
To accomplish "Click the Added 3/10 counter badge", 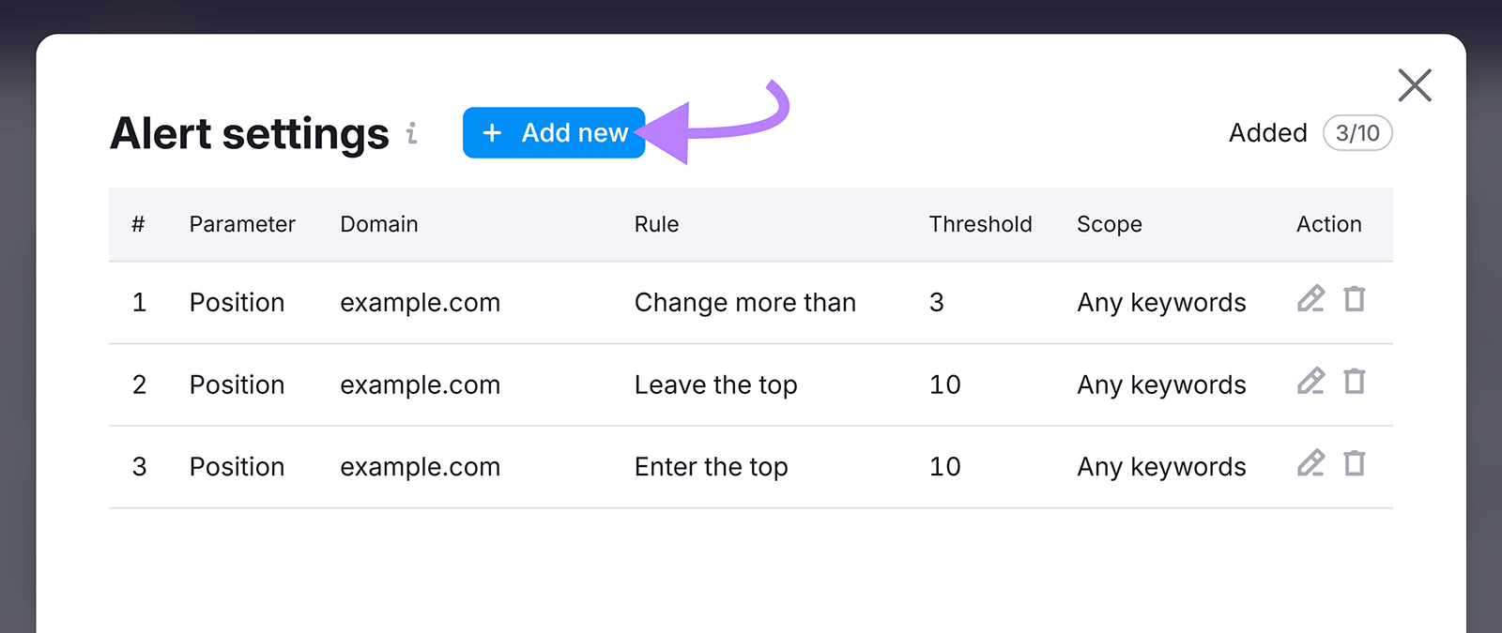I will click(x=1357, y=132).
